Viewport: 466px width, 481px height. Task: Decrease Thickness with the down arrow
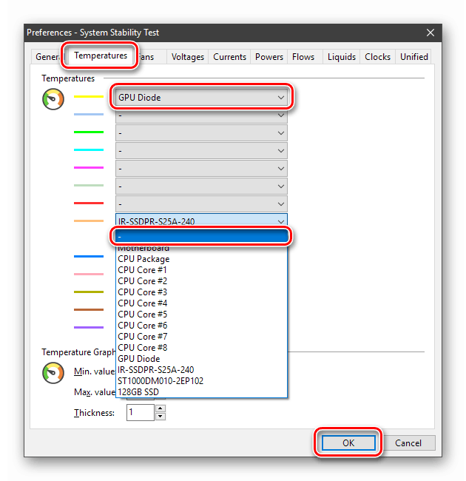coord(161,417)
